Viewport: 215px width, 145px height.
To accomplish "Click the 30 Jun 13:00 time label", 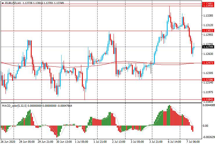I will pyautogui.click(x=64, y=142).
